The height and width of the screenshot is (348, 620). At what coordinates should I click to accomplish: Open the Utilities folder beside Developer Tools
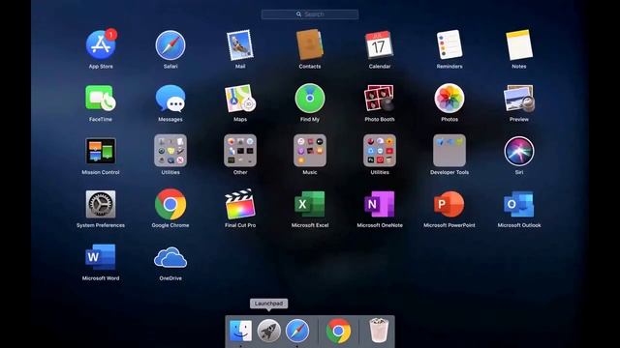point(379,151)
